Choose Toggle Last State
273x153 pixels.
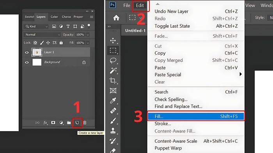pos(196,26)
